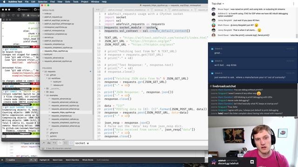The width and height of the screenshot is (298, 167).
Task: Open the Goto menu
Action: [x=68, y=2]
